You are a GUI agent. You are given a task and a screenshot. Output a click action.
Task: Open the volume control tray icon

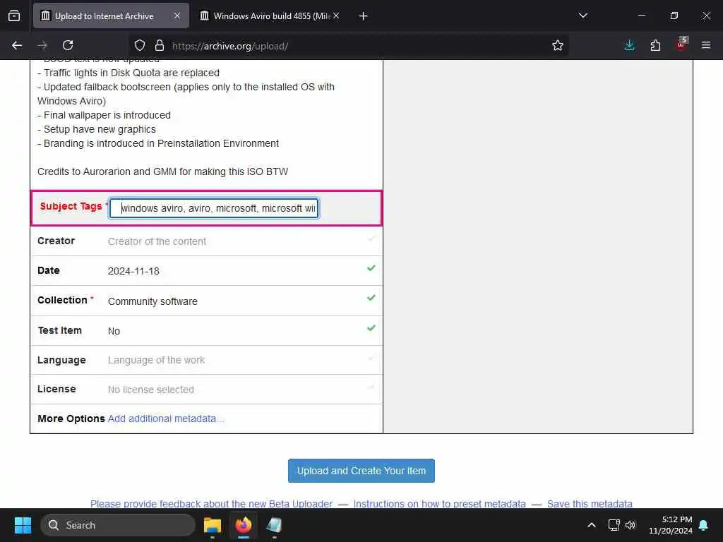click(x=631, y=525)
